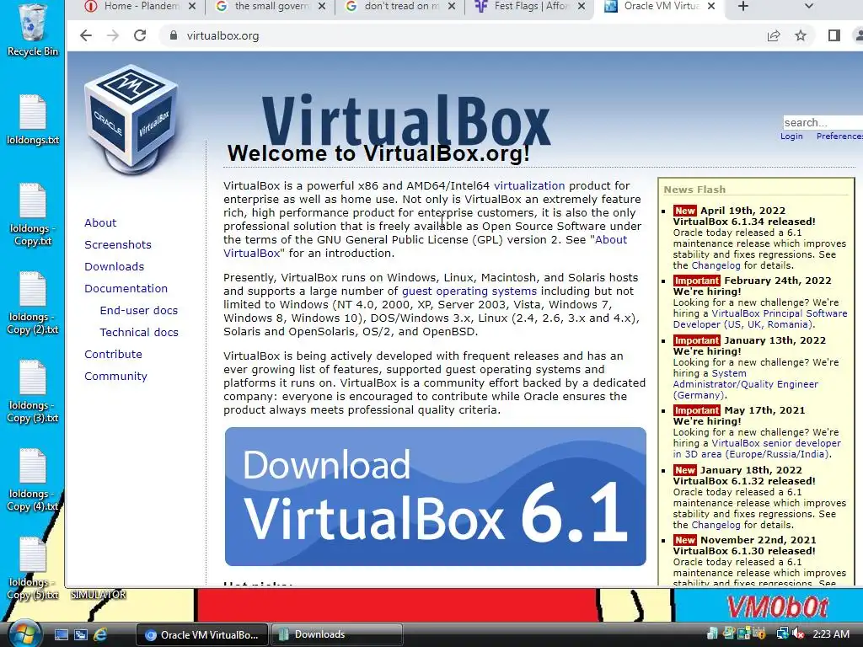Screen dimensions: 863x647
Task: Open the Screenshots sidebar link
Action: 118,245
